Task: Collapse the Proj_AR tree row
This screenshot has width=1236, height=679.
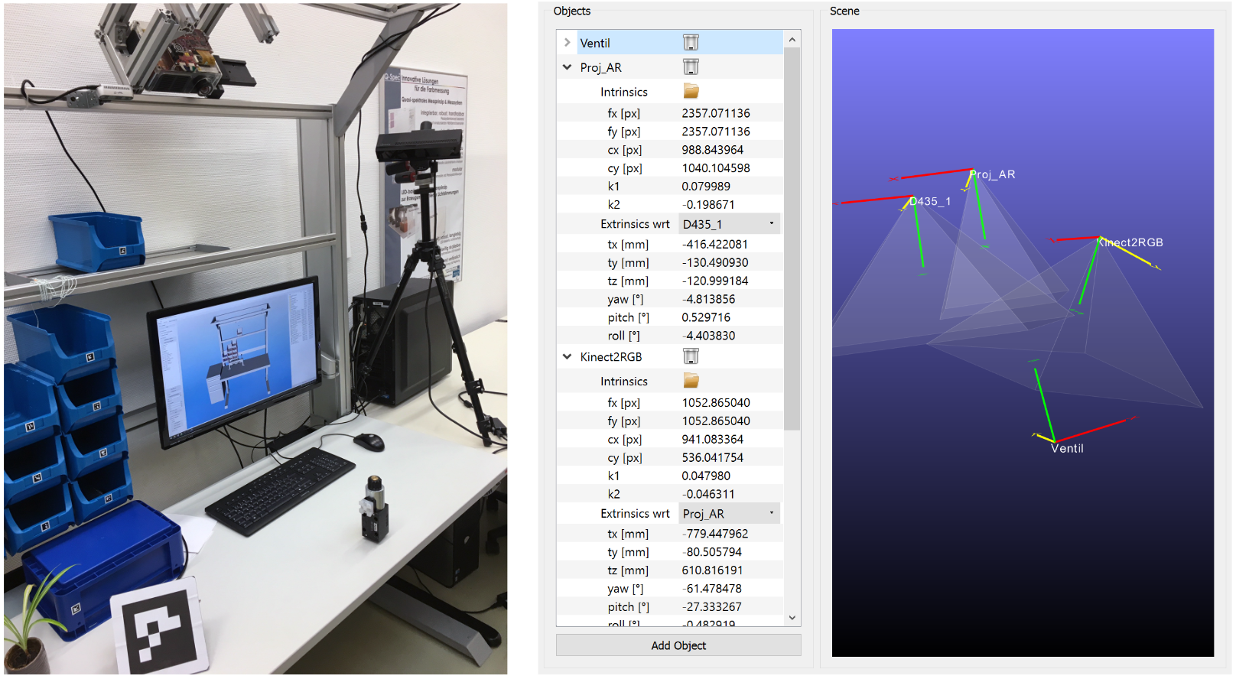Action: tap(567, 67)
